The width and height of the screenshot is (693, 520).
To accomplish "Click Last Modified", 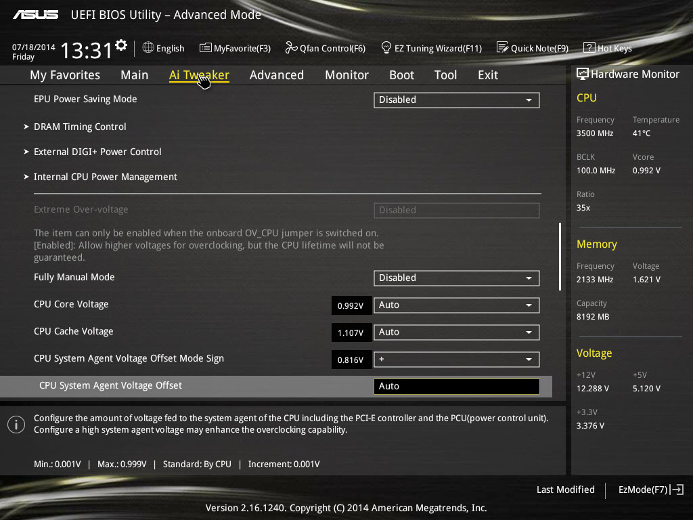I will (x=565, y=490).
